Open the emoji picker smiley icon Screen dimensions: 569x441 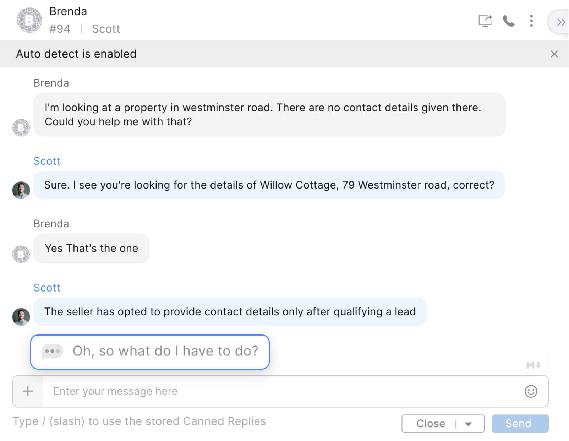pyautogui.click(x=531, y=391)
